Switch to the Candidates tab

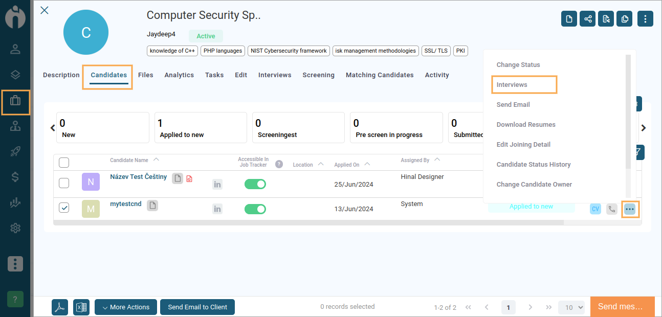coord(108,75)
